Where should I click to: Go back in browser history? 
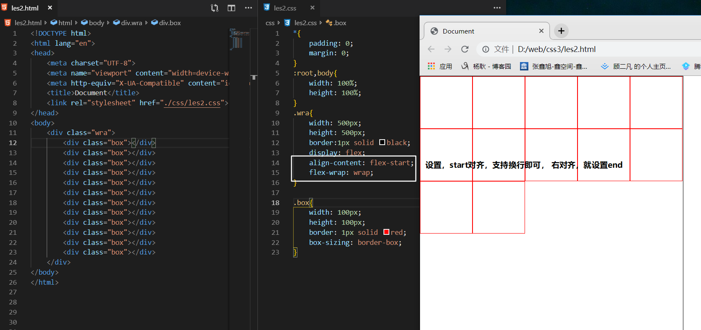[x=431, y=49]
